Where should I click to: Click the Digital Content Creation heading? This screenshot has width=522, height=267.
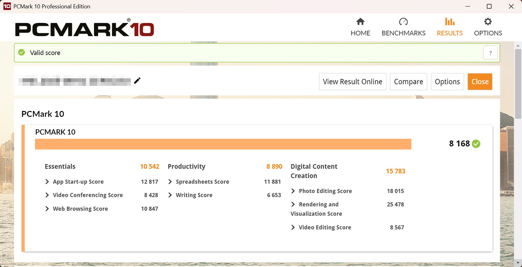[314, 171]
